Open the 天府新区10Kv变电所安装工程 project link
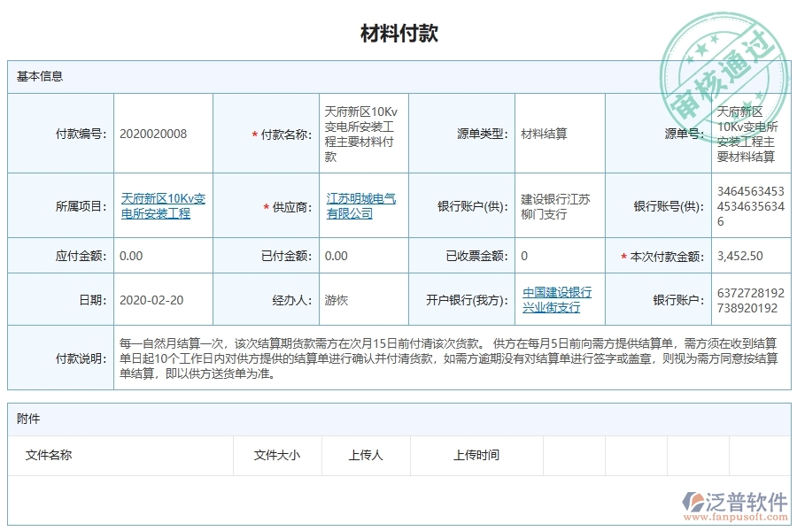 (x=164, y=204)
